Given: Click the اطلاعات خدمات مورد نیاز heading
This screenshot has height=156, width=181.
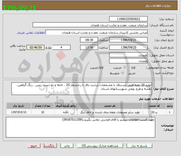Looking at the screenshot, I should [156, 99].
